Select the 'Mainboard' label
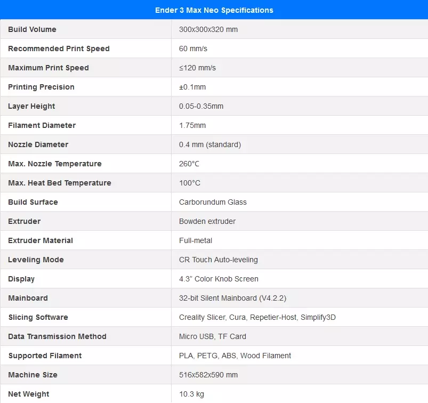 28,298
